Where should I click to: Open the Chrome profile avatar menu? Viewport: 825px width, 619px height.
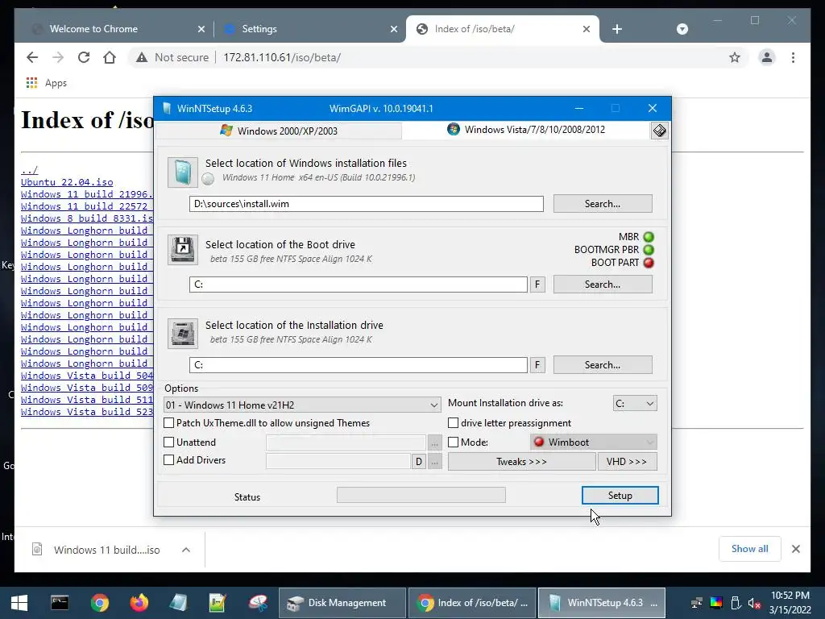pyautogui.click(x=767, y=57)
